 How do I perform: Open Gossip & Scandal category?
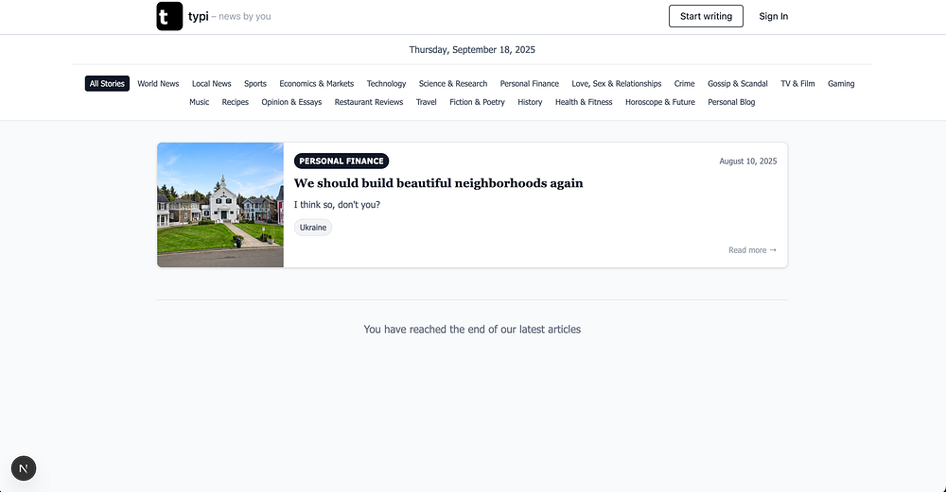(737, 84)
